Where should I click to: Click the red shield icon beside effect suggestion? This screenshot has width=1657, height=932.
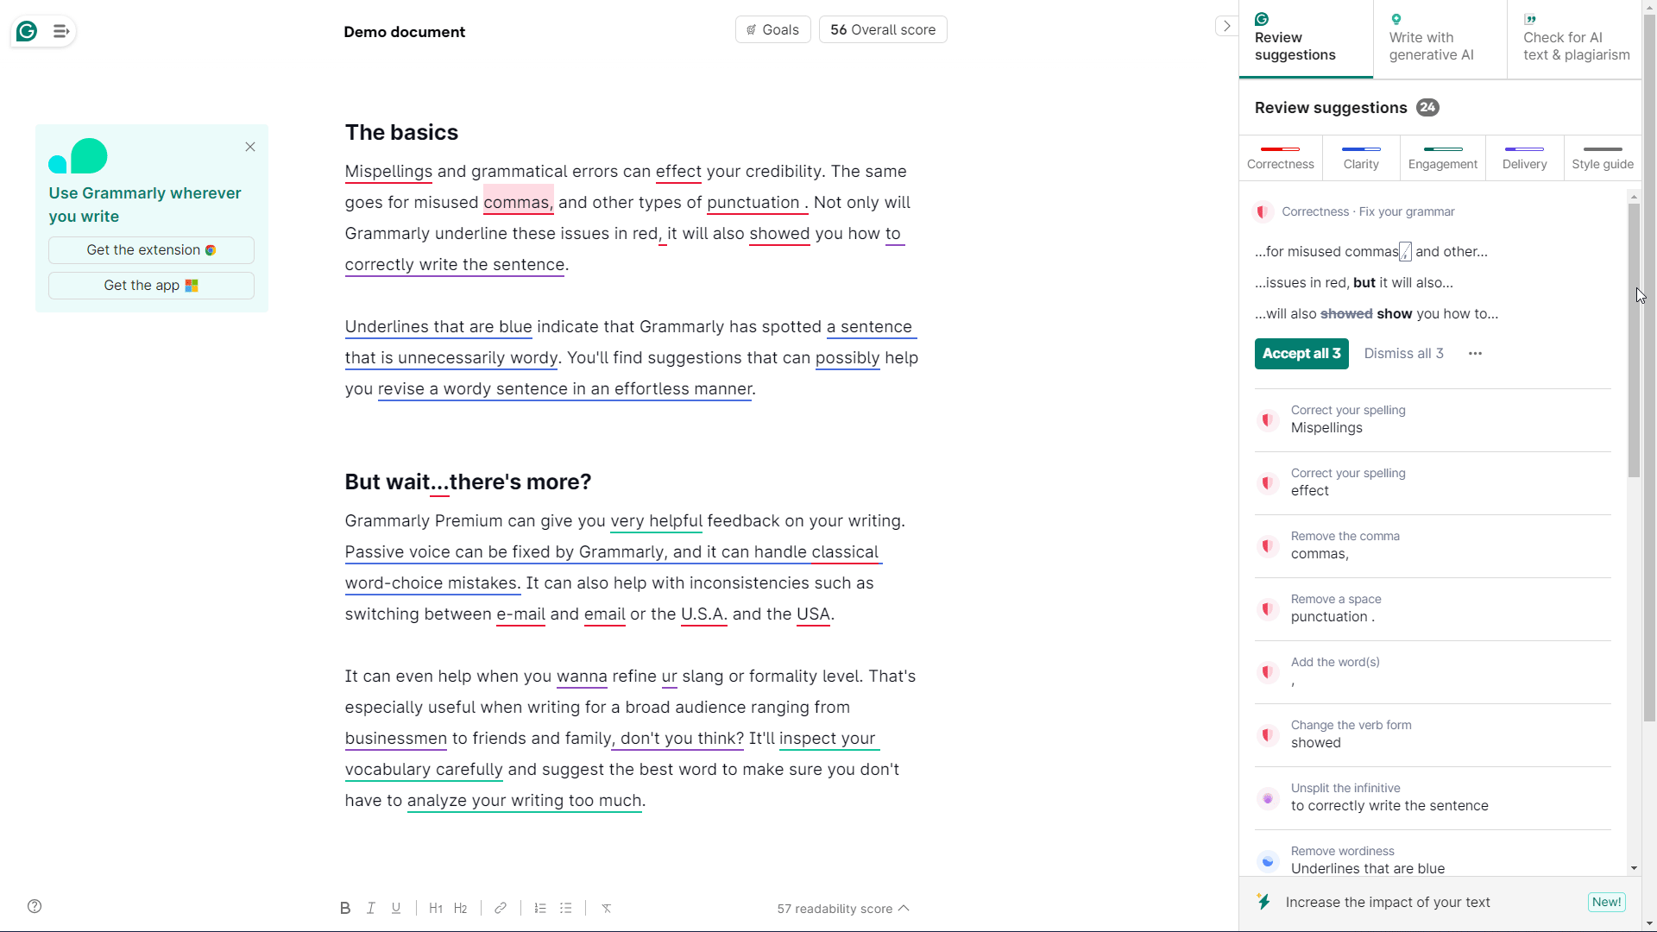tap(1268, 483)
